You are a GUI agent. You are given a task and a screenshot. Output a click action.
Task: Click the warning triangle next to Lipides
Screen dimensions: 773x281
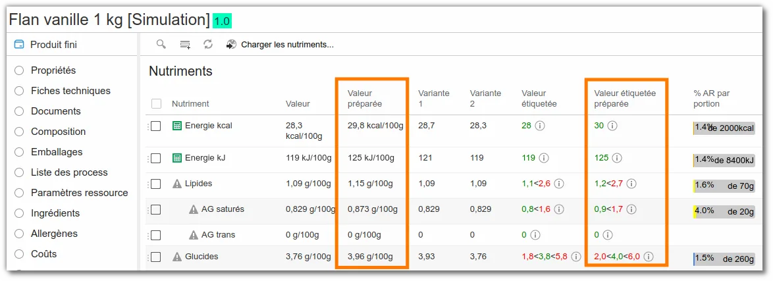pos(177,184)
